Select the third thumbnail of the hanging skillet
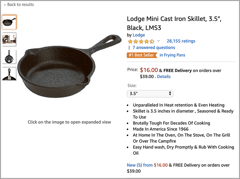Viewport: 240px width, 179px height. [x=9, y=56]
